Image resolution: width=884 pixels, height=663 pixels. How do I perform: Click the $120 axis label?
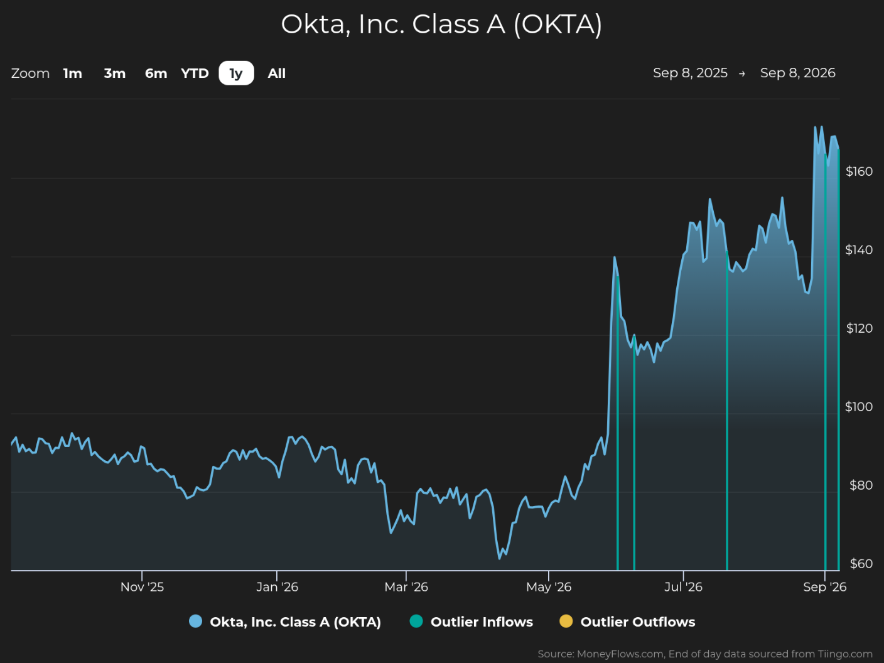[x=859, y=328]
